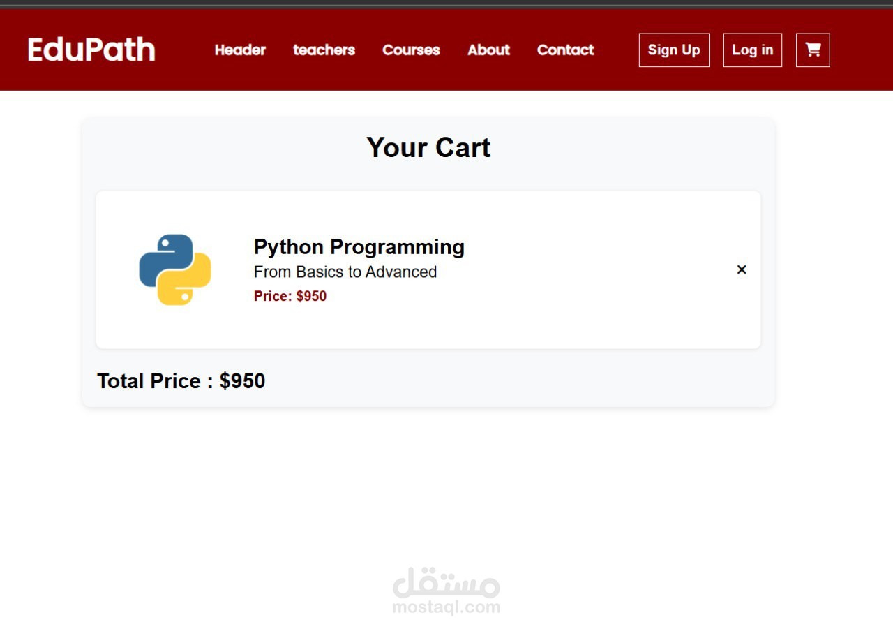Open the teachers page
Viewport: 893px width, 629px height.
[x=324, y=50]
